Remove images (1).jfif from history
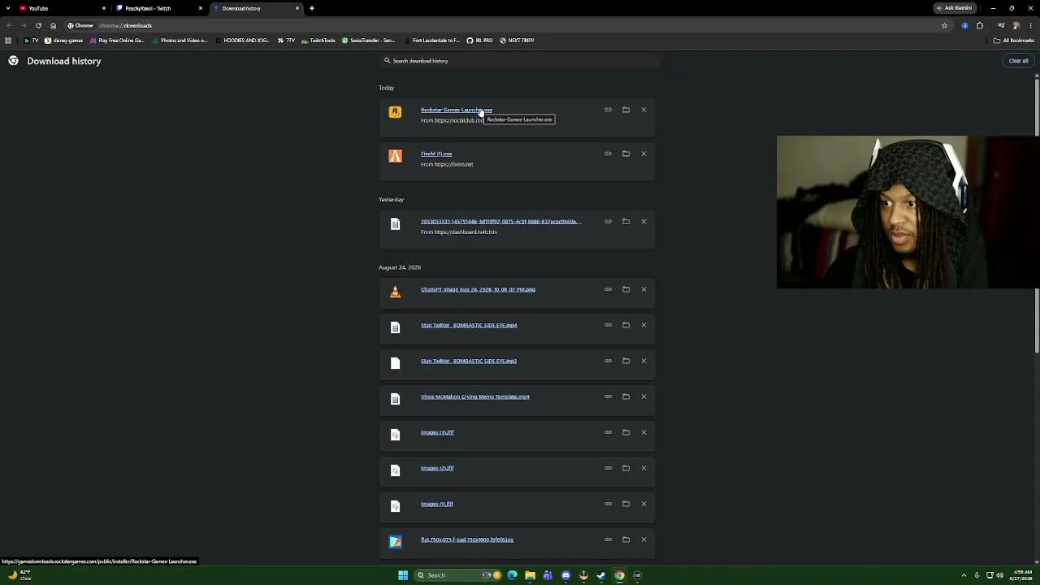 643,504
